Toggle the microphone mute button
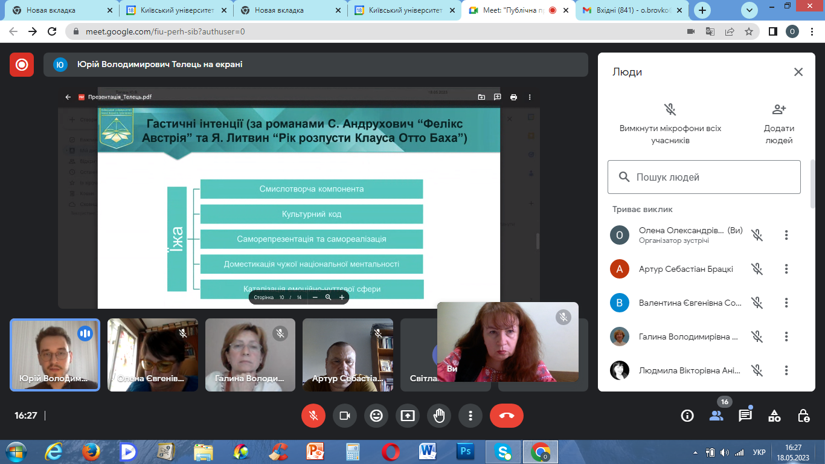Screen dimensions: 825x464 click(x=313, y=416)
